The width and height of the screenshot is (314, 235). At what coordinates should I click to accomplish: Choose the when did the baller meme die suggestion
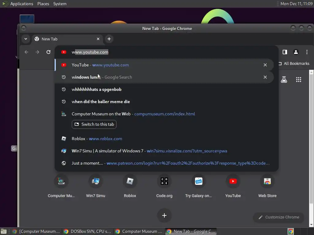point(164,102)
